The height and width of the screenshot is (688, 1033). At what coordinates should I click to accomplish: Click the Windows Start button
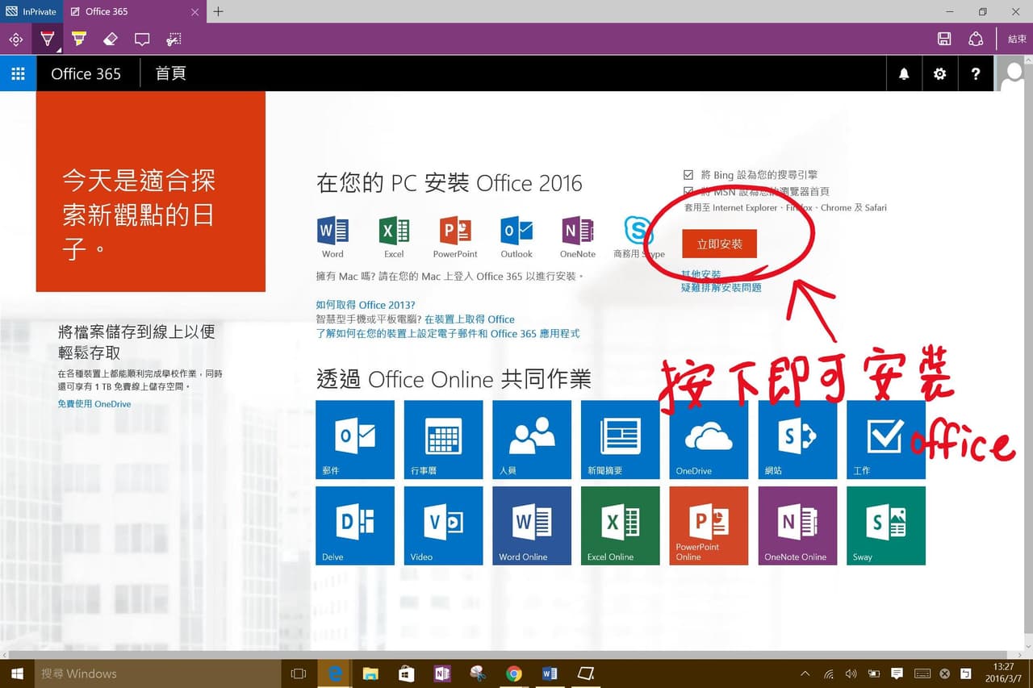pos(17,673)
